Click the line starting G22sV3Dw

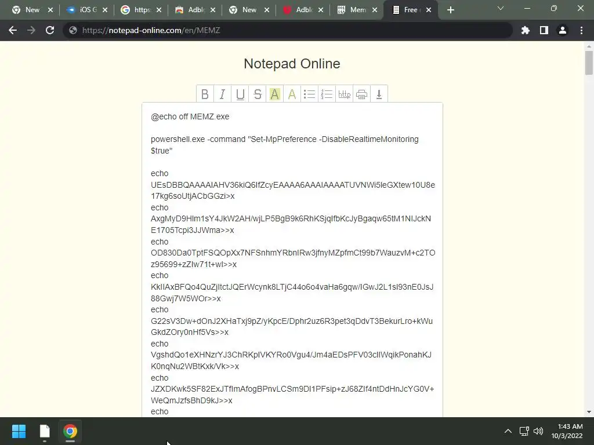[292, 327]
